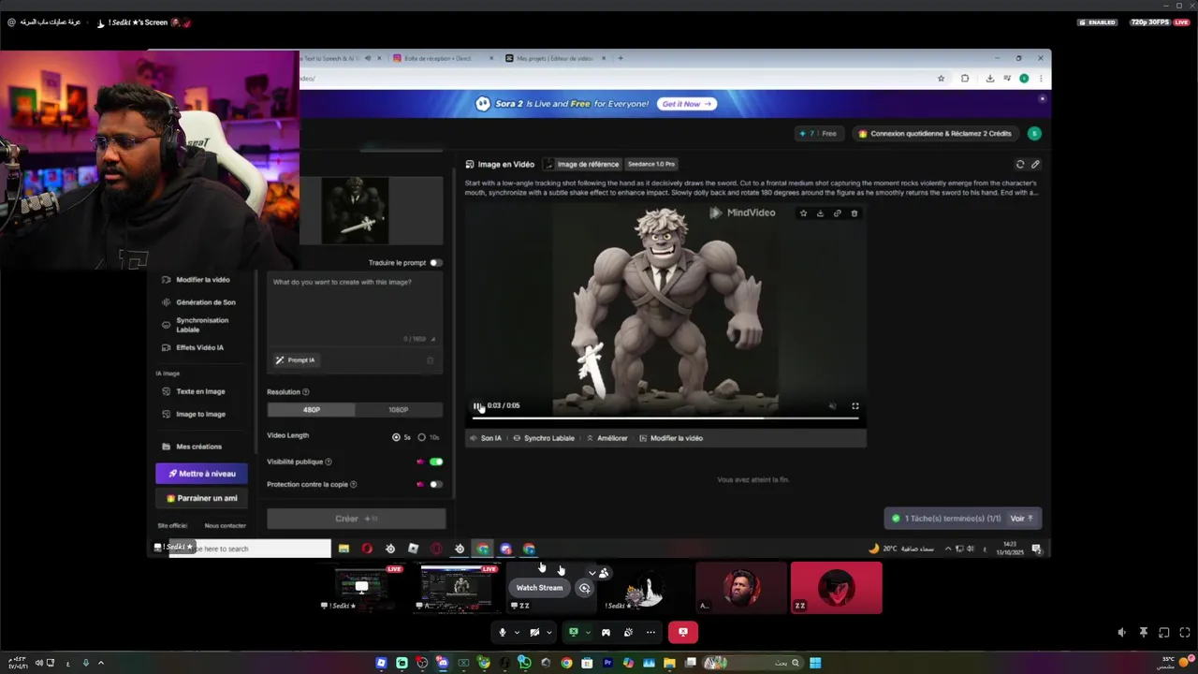This screenshot has height=674, width=1198.
Task: Enable the Protection contre la copie switch
Action: tap(435, 484)
